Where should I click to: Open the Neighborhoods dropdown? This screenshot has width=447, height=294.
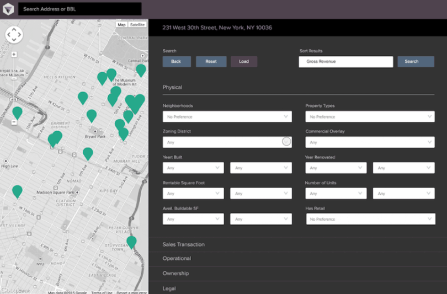tap(227, 117)
